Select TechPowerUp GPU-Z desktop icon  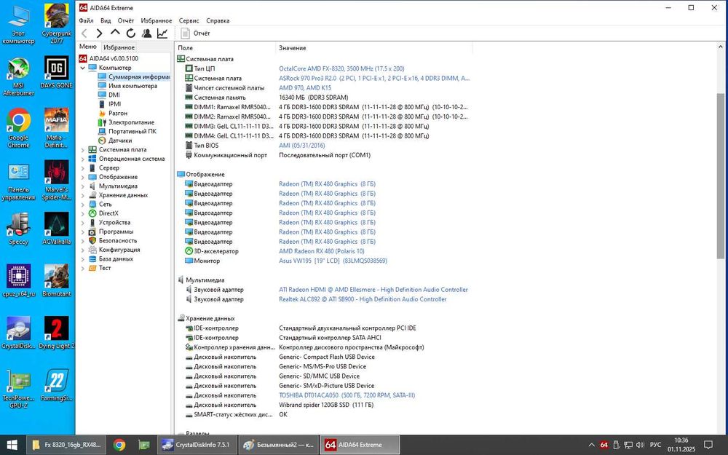(x=19, y=389)
